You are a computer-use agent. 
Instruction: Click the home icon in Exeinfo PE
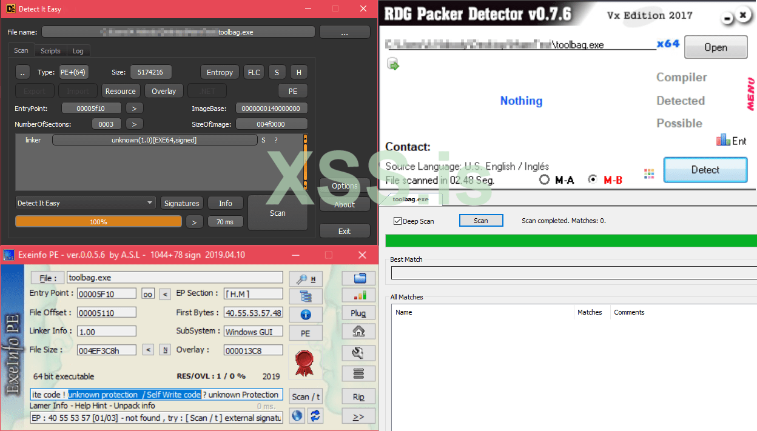point(358,331)
